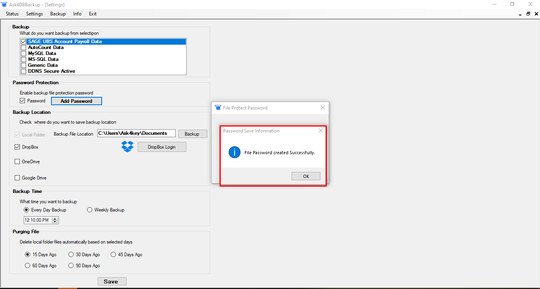The width and height of the screenshot is (540, 289).
Task: Decrease the backup time with down arrow
Action: click(x=55, y=222)
